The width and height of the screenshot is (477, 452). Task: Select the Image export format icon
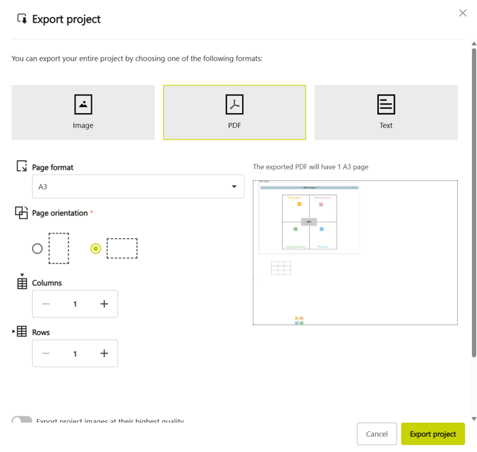tap(83, 105)
